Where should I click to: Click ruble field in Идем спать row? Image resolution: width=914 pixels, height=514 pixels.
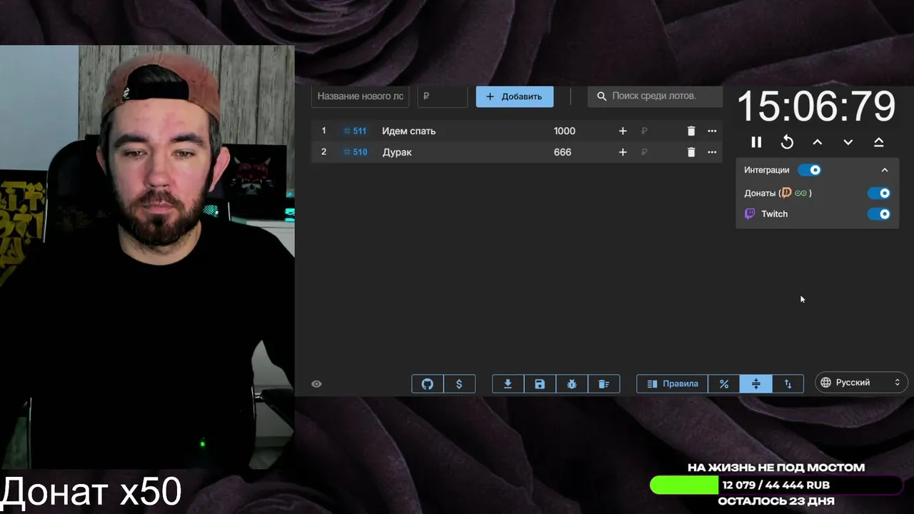[x=645, y=131]
